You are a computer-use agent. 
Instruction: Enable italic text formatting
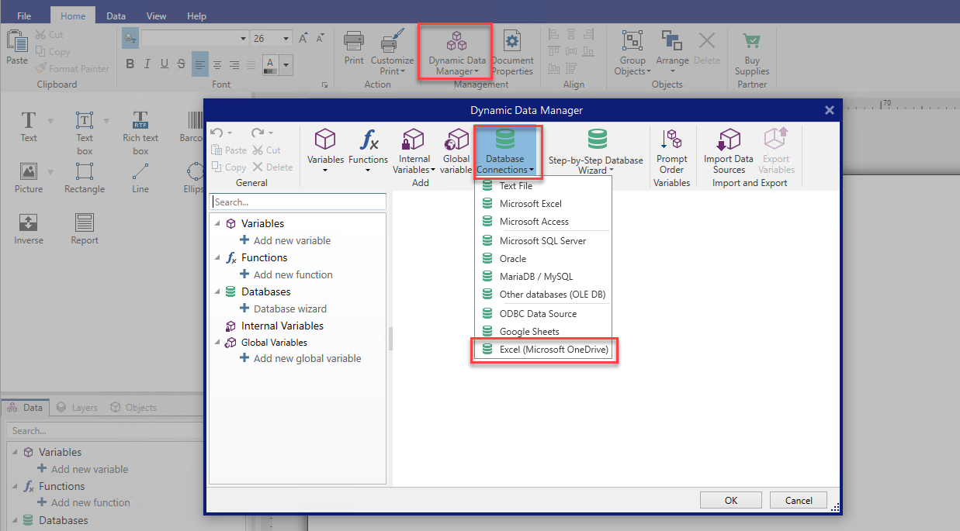[147, 64]
